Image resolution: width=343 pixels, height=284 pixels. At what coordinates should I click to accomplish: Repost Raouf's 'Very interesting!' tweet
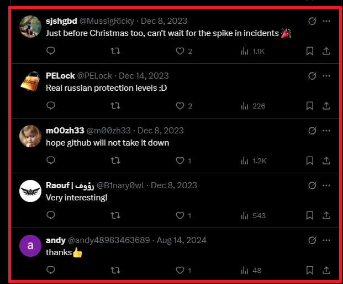pos(115,215)
